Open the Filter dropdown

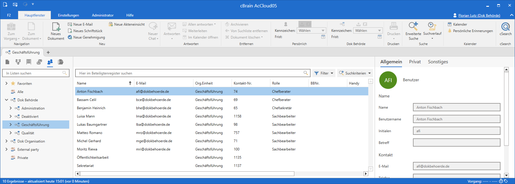click(324, 73)
